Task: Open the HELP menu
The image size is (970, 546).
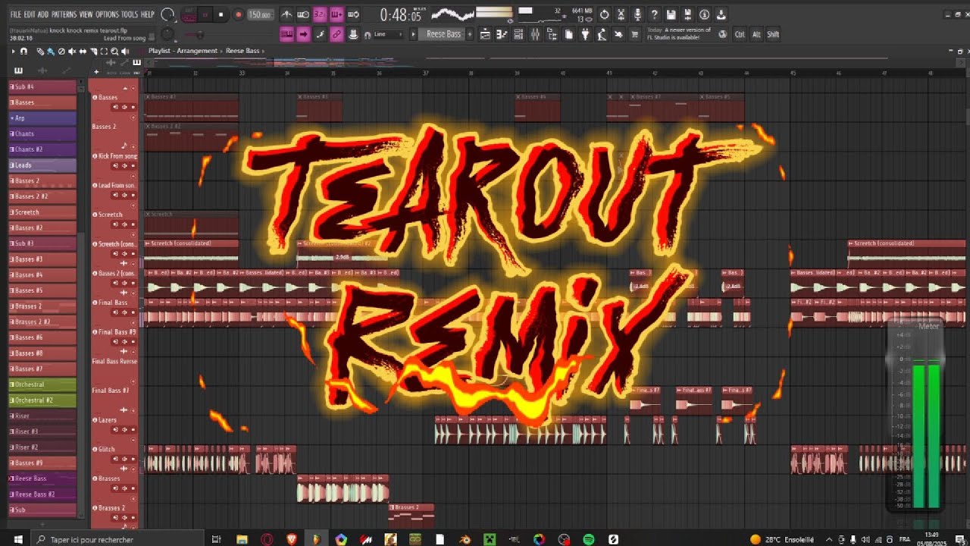Action: pos(148,14)
